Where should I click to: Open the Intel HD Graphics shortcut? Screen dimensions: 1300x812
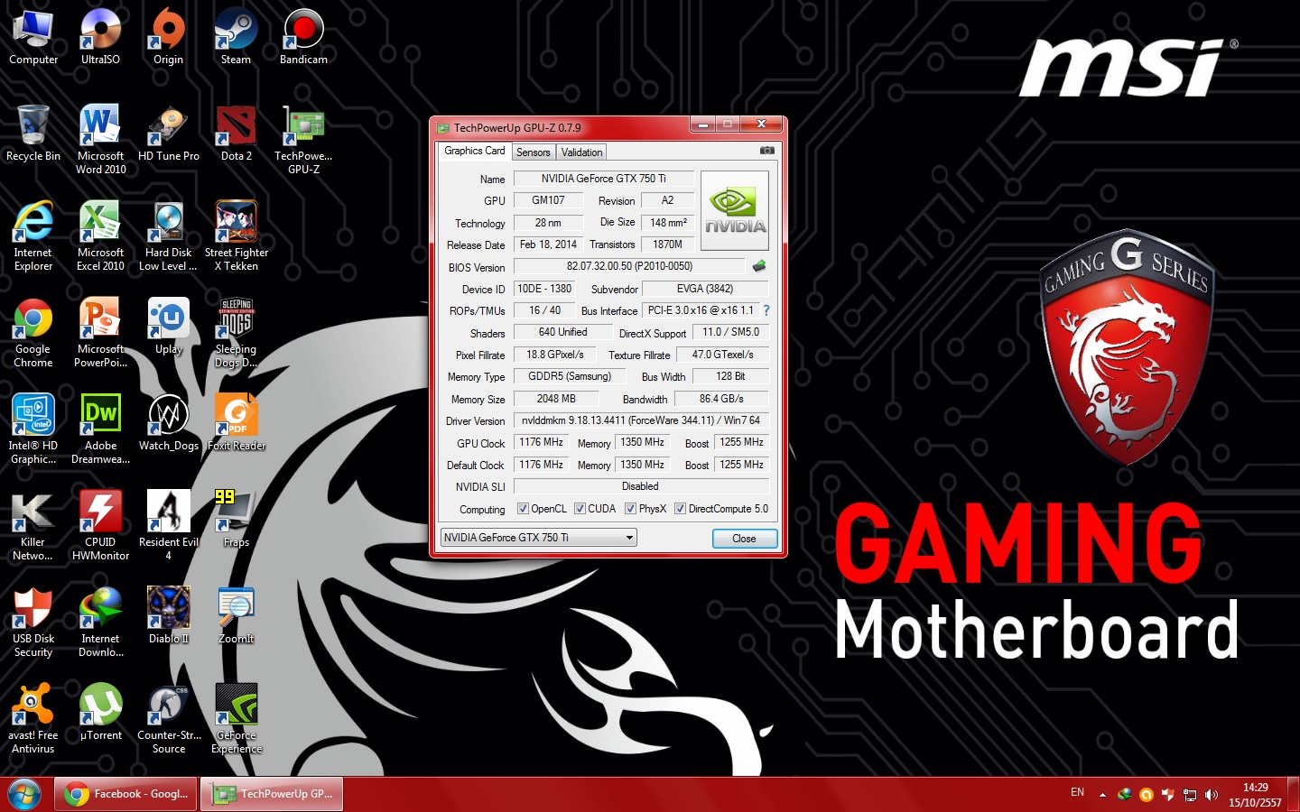(33, 429)
